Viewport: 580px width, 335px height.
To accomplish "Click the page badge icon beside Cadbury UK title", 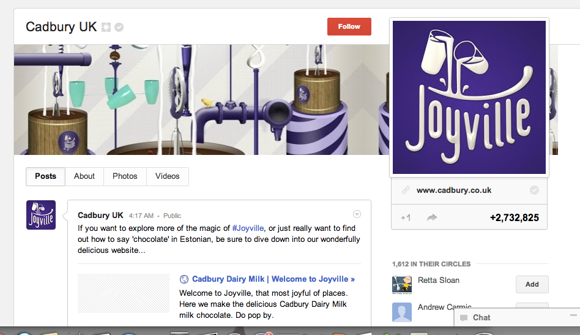I will [x=106, y=27].
